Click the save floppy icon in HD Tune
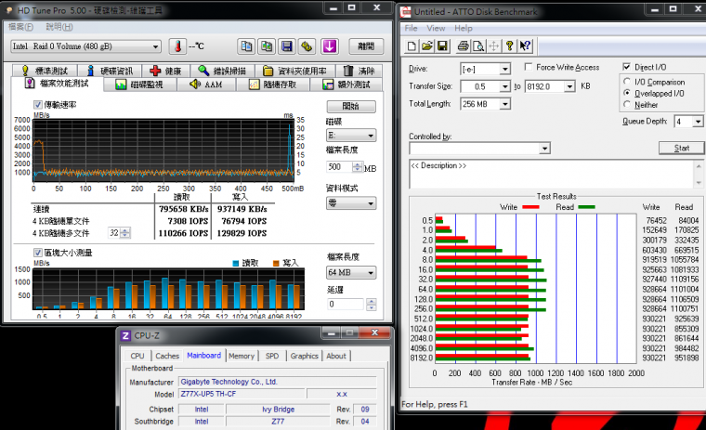This screenshot has width=706, height=430. tap(286, 46)
